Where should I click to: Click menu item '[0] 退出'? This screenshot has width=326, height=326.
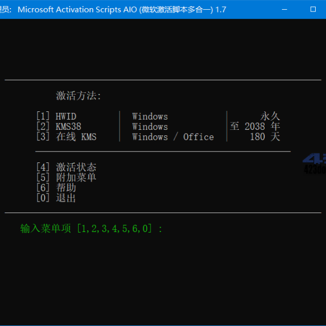click(56, 198)
